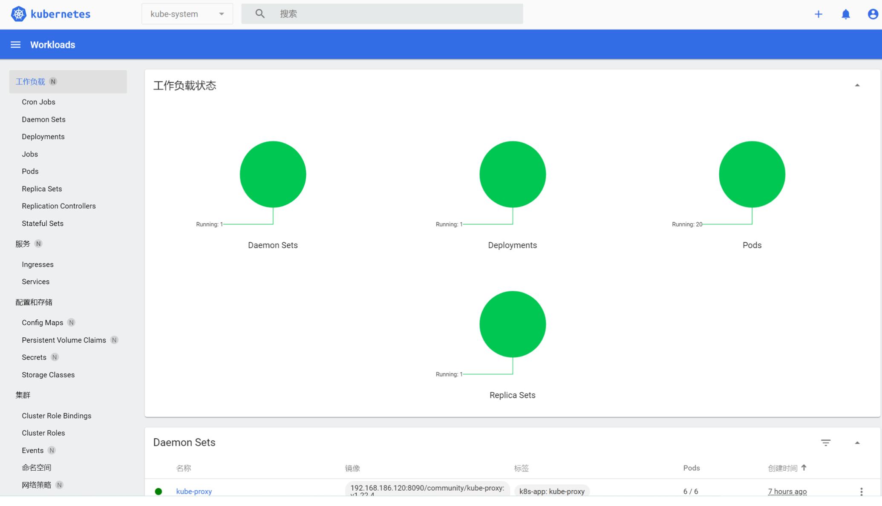Open the kube-proxy daemon set link
Screen dimensions: 882x506
194,491
